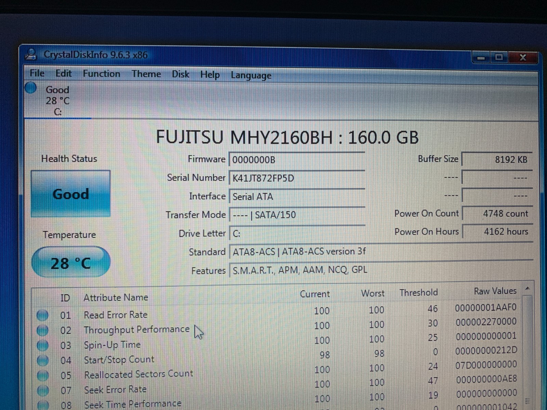Screen dimensions: 547x410
Task: Click the Buffer Size value 8192 KB
Action: (x=497, y=159)
